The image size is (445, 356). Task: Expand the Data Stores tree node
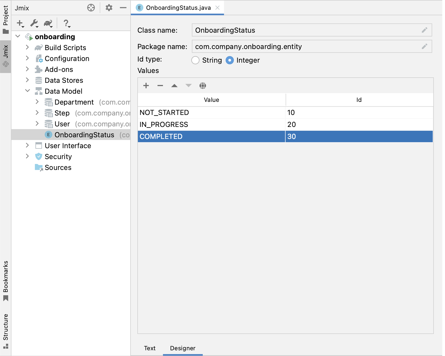tap(27, 80)
